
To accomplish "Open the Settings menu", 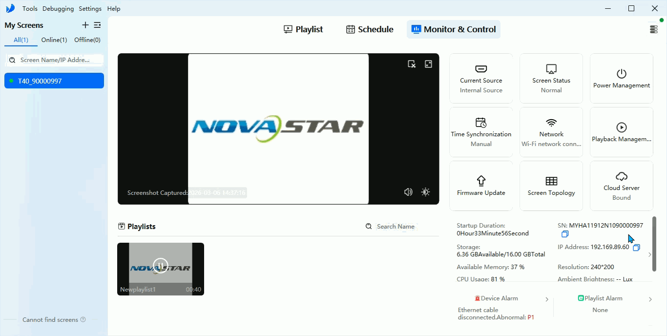I will tap(90, 9).
